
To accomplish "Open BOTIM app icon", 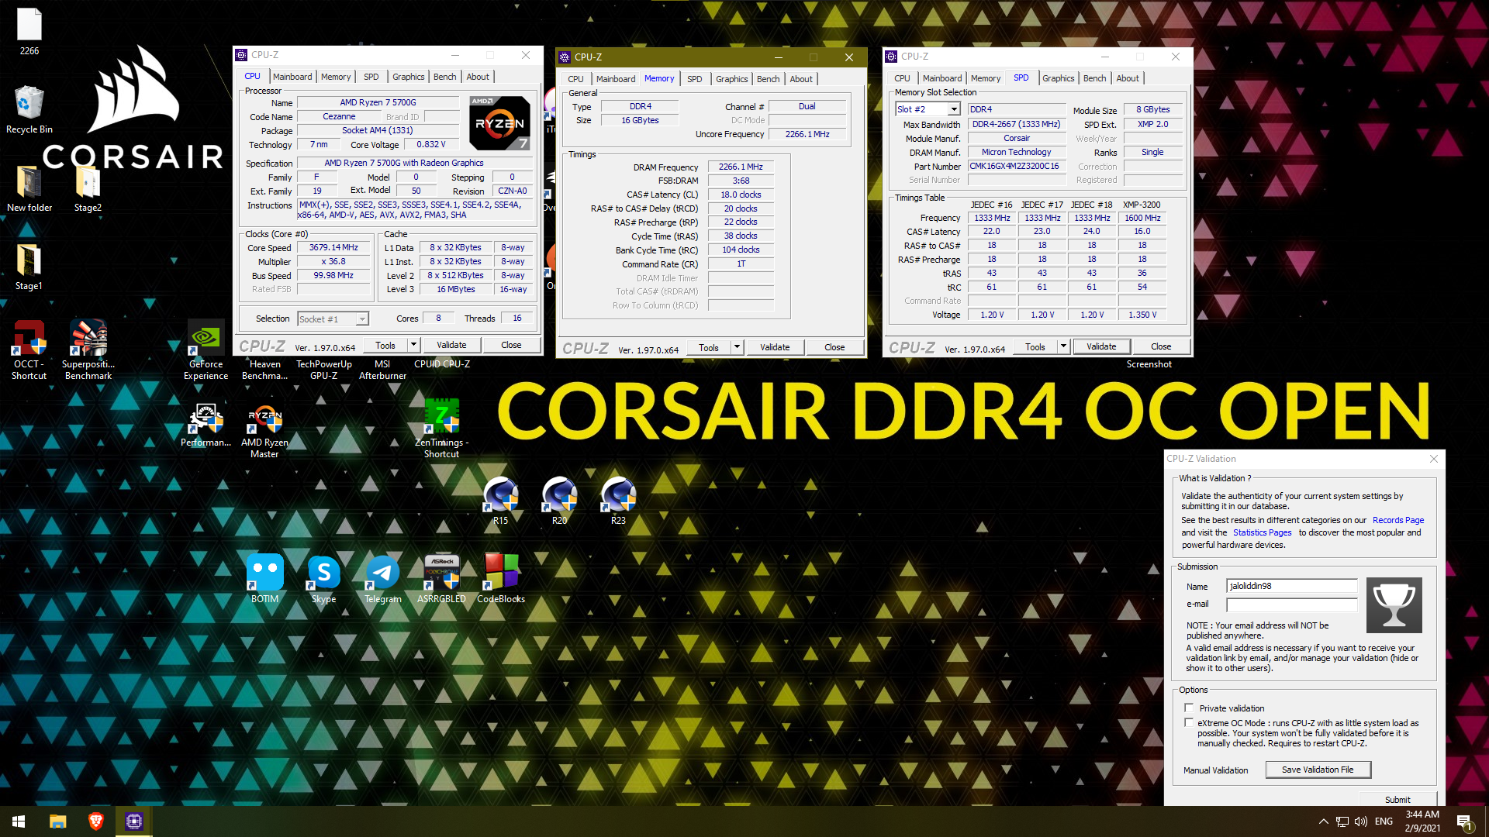I will coord(264,578).
